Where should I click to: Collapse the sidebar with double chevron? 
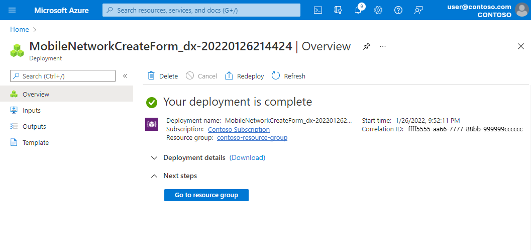click(125, 76)
